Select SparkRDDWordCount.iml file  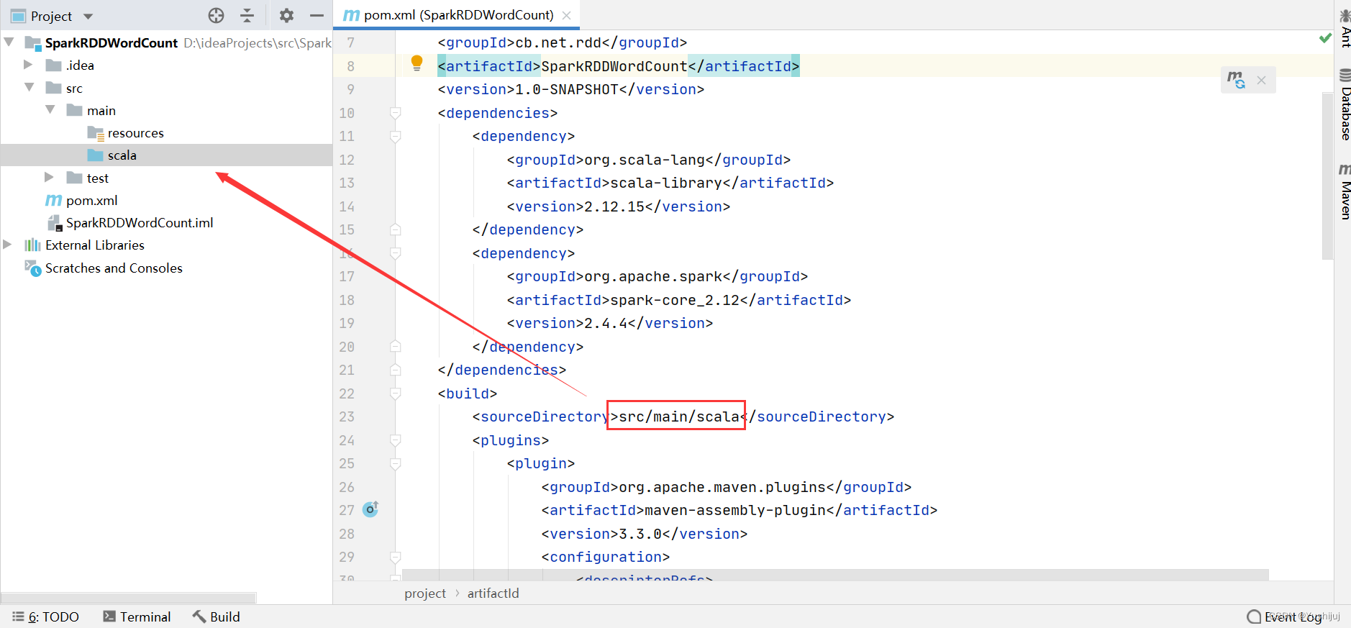[x=140, y=223]
